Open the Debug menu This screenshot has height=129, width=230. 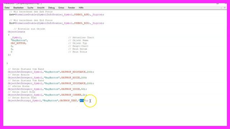click(51, 8)
